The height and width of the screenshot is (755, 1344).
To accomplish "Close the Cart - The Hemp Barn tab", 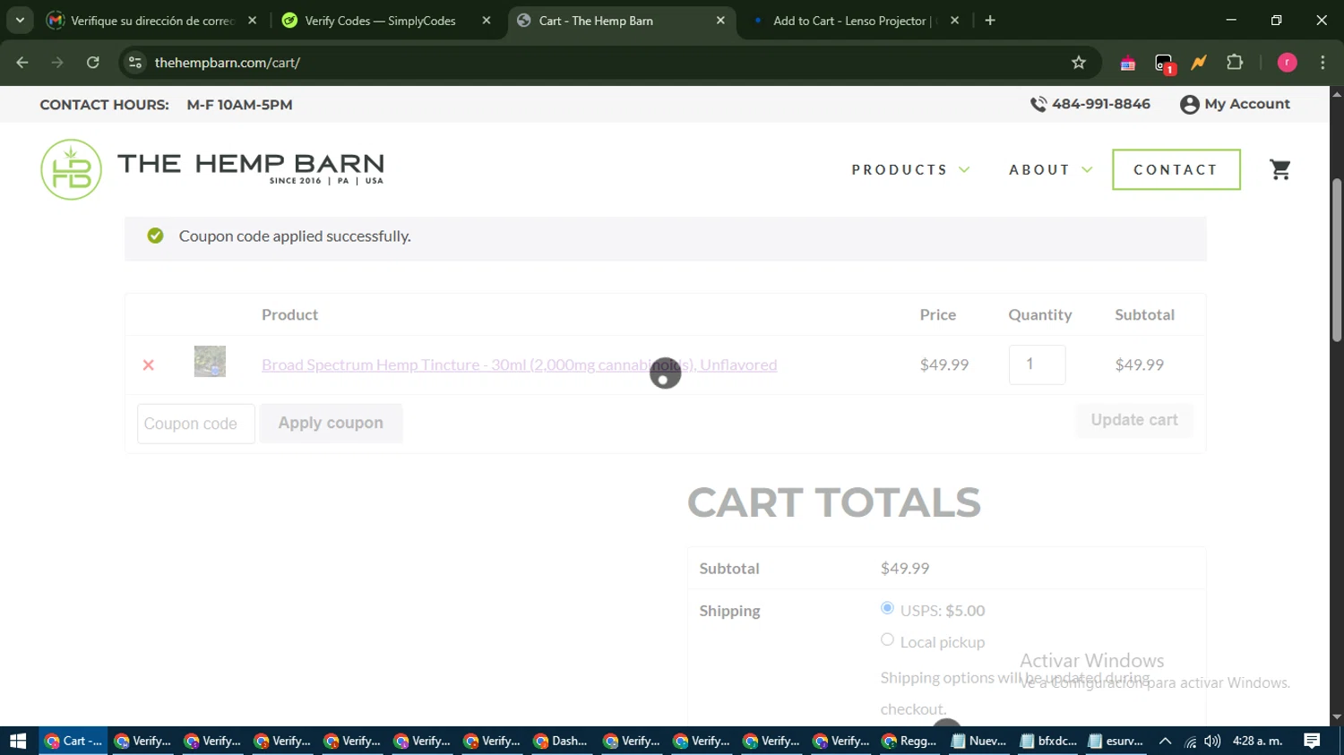I will point(720,21).
